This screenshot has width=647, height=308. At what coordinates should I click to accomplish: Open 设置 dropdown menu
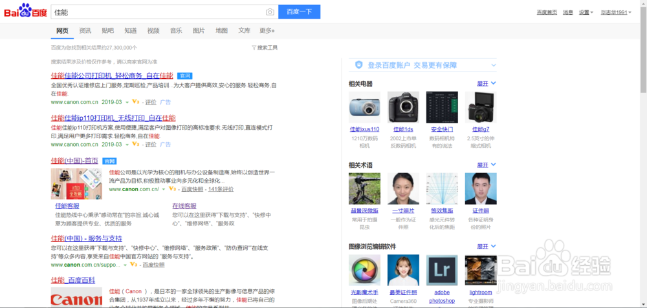click(x=586, y=12)
